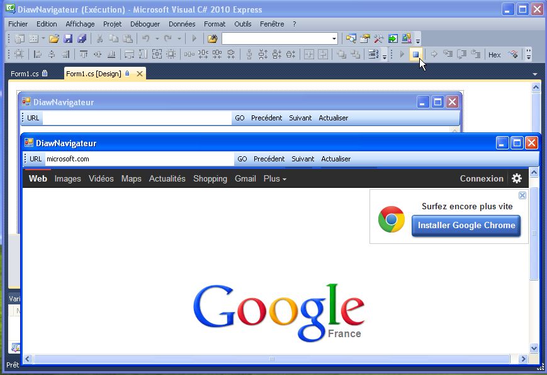
Task: Click the settings gear in Google bar
Action: (x=517, y=178)
